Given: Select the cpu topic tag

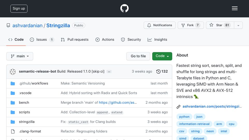Looking at the screenshot, I should 232,124.
